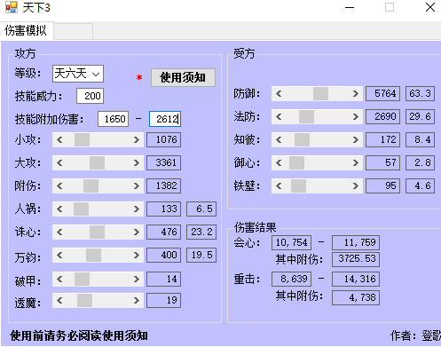Click the 附伤 value box 1382
Viewport: 441px width, 347px height.
[164, 185]
